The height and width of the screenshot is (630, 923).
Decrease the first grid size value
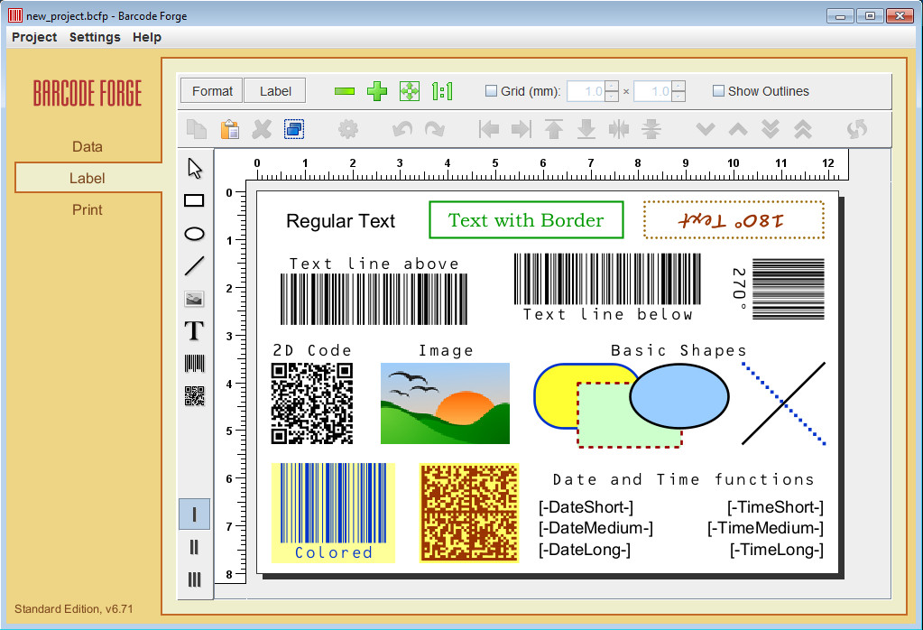pos(612,97)
